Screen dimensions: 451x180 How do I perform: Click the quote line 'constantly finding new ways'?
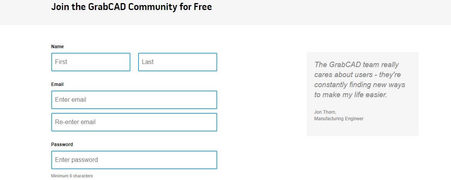[x=360, y=84]
